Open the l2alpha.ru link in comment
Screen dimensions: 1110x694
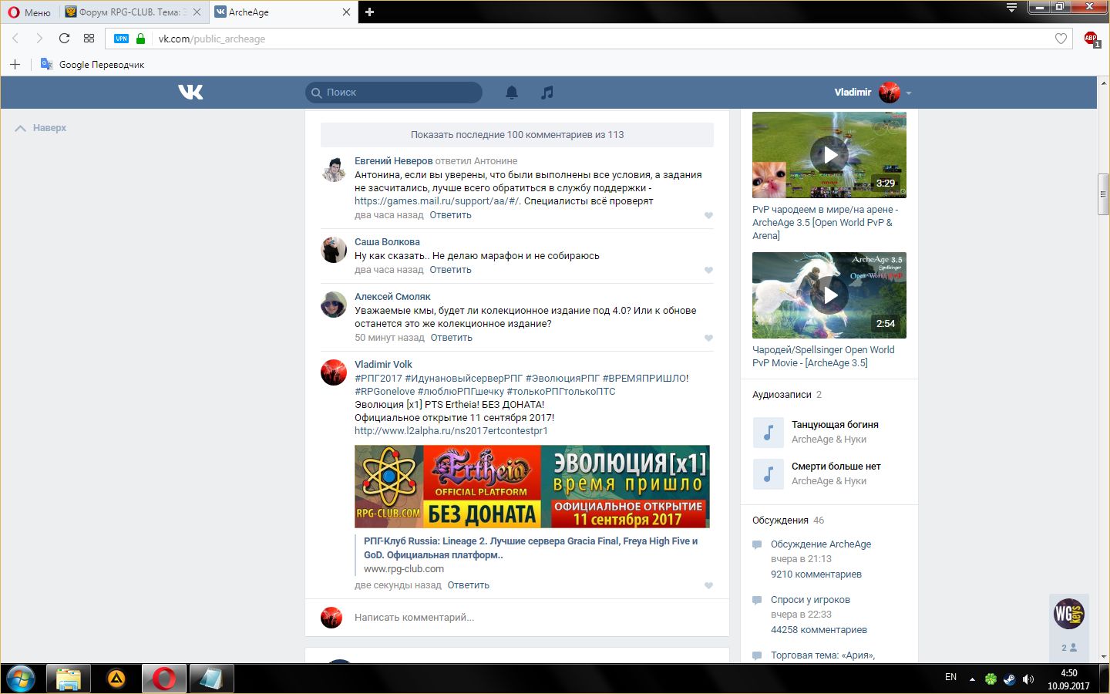tap(451, 431)
